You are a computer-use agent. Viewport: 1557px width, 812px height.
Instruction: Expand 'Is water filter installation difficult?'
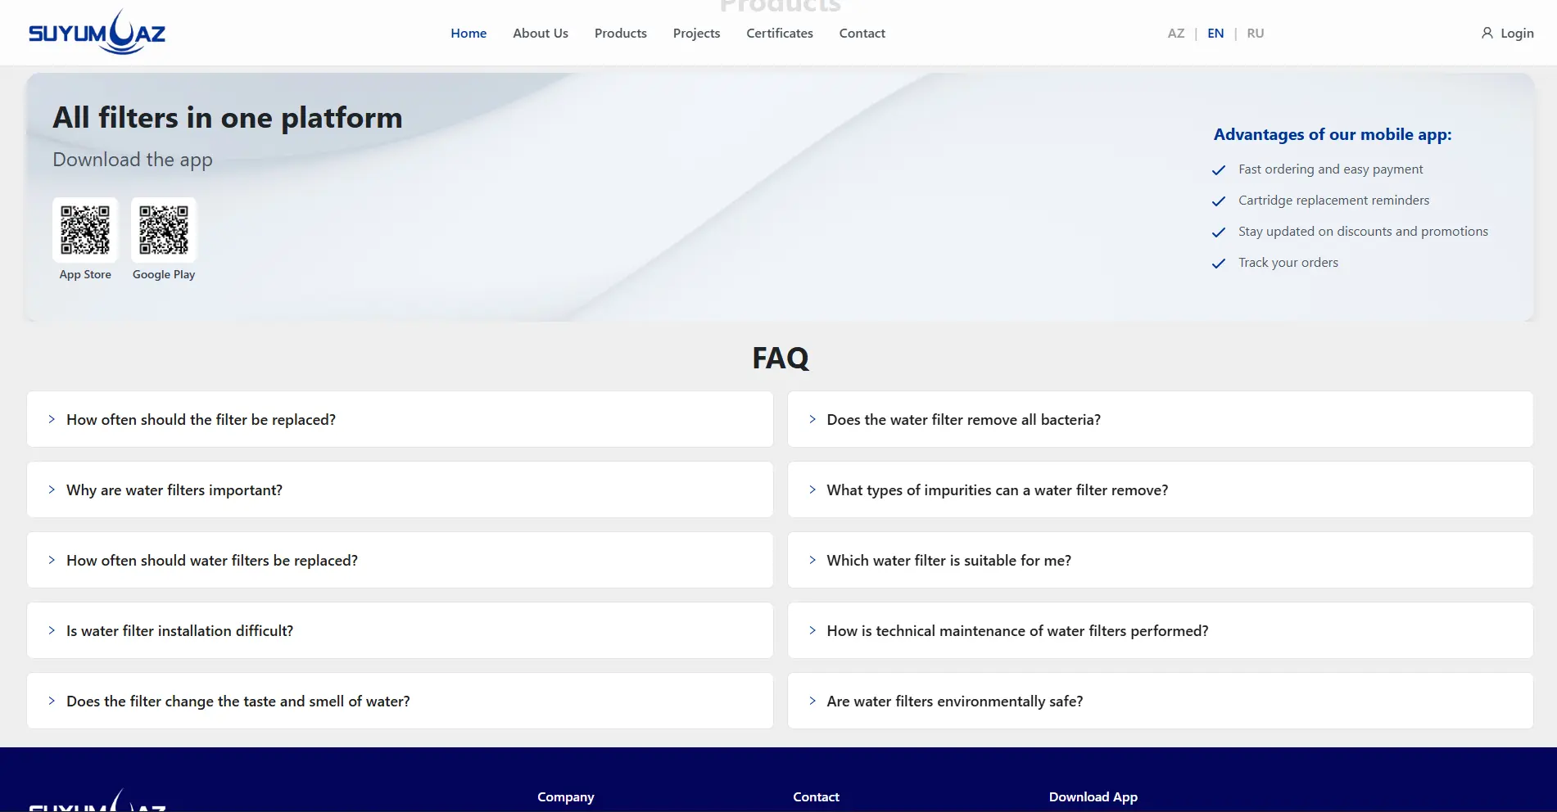pyautogui.click(x=179, y=631)
